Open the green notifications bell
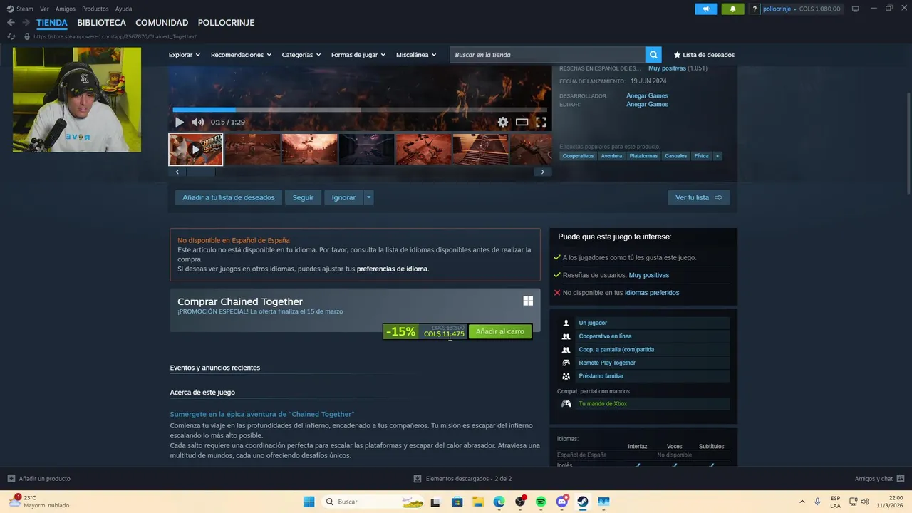 (x=732, y=9)
